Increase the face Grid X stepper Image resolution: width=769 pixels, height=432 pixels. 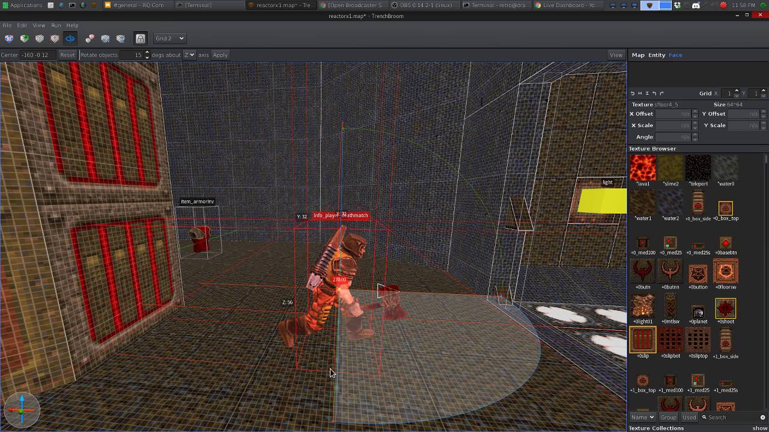pyautogui.click(x=737, y=91)
